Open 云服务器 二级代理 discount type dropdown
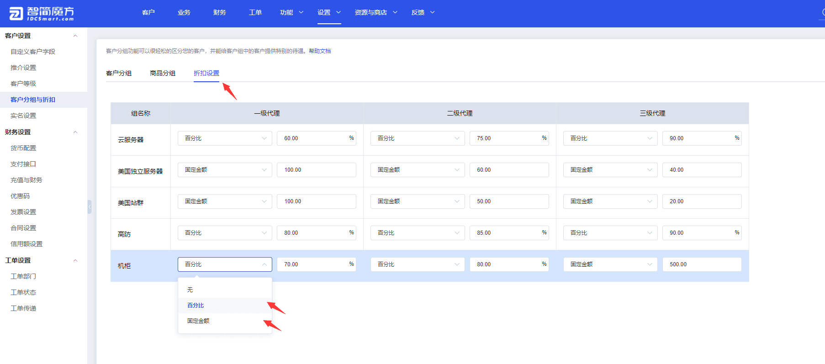The width and height of the screenshot is (825, 364). tap(418, 138)
